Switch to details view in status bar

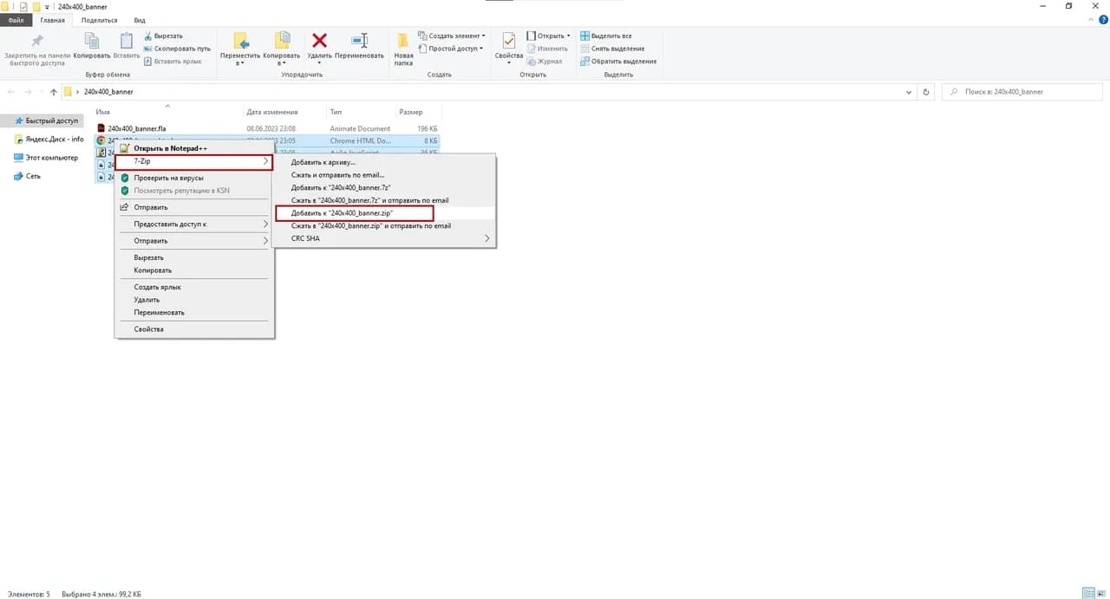pos(1087,594)
